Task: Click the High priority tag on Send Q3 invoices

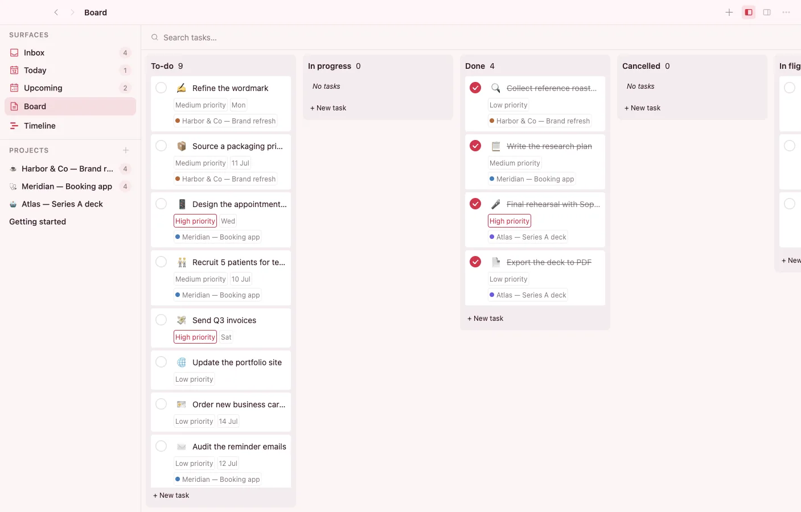Action: (x=195, y=337)
